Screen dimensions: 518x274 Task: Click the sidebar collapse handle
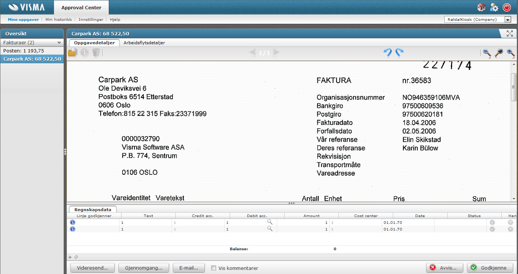[x=65, y=152]
